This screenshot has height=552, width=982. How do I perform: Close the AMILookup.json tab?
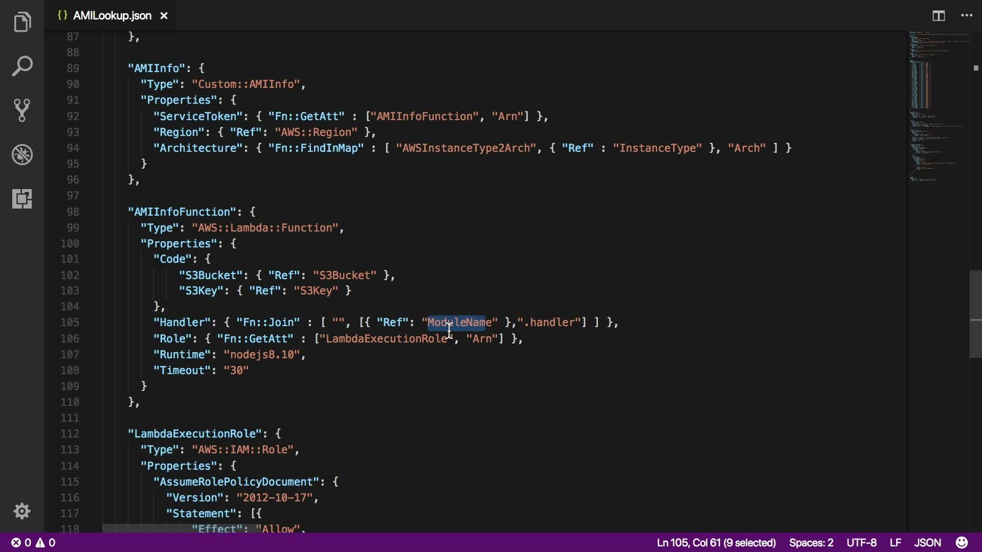click(164, 16)
